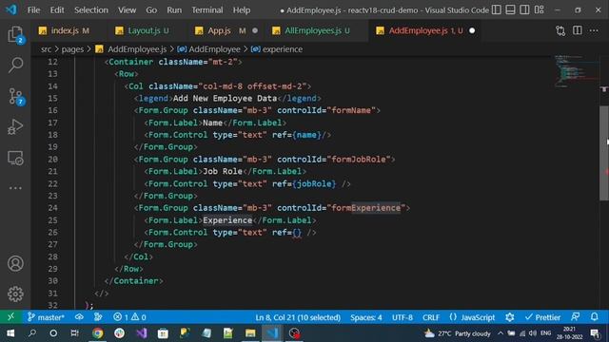Screen dimensions: 609x342
Task: Switch to index.js tab
Action: point(64,30)
